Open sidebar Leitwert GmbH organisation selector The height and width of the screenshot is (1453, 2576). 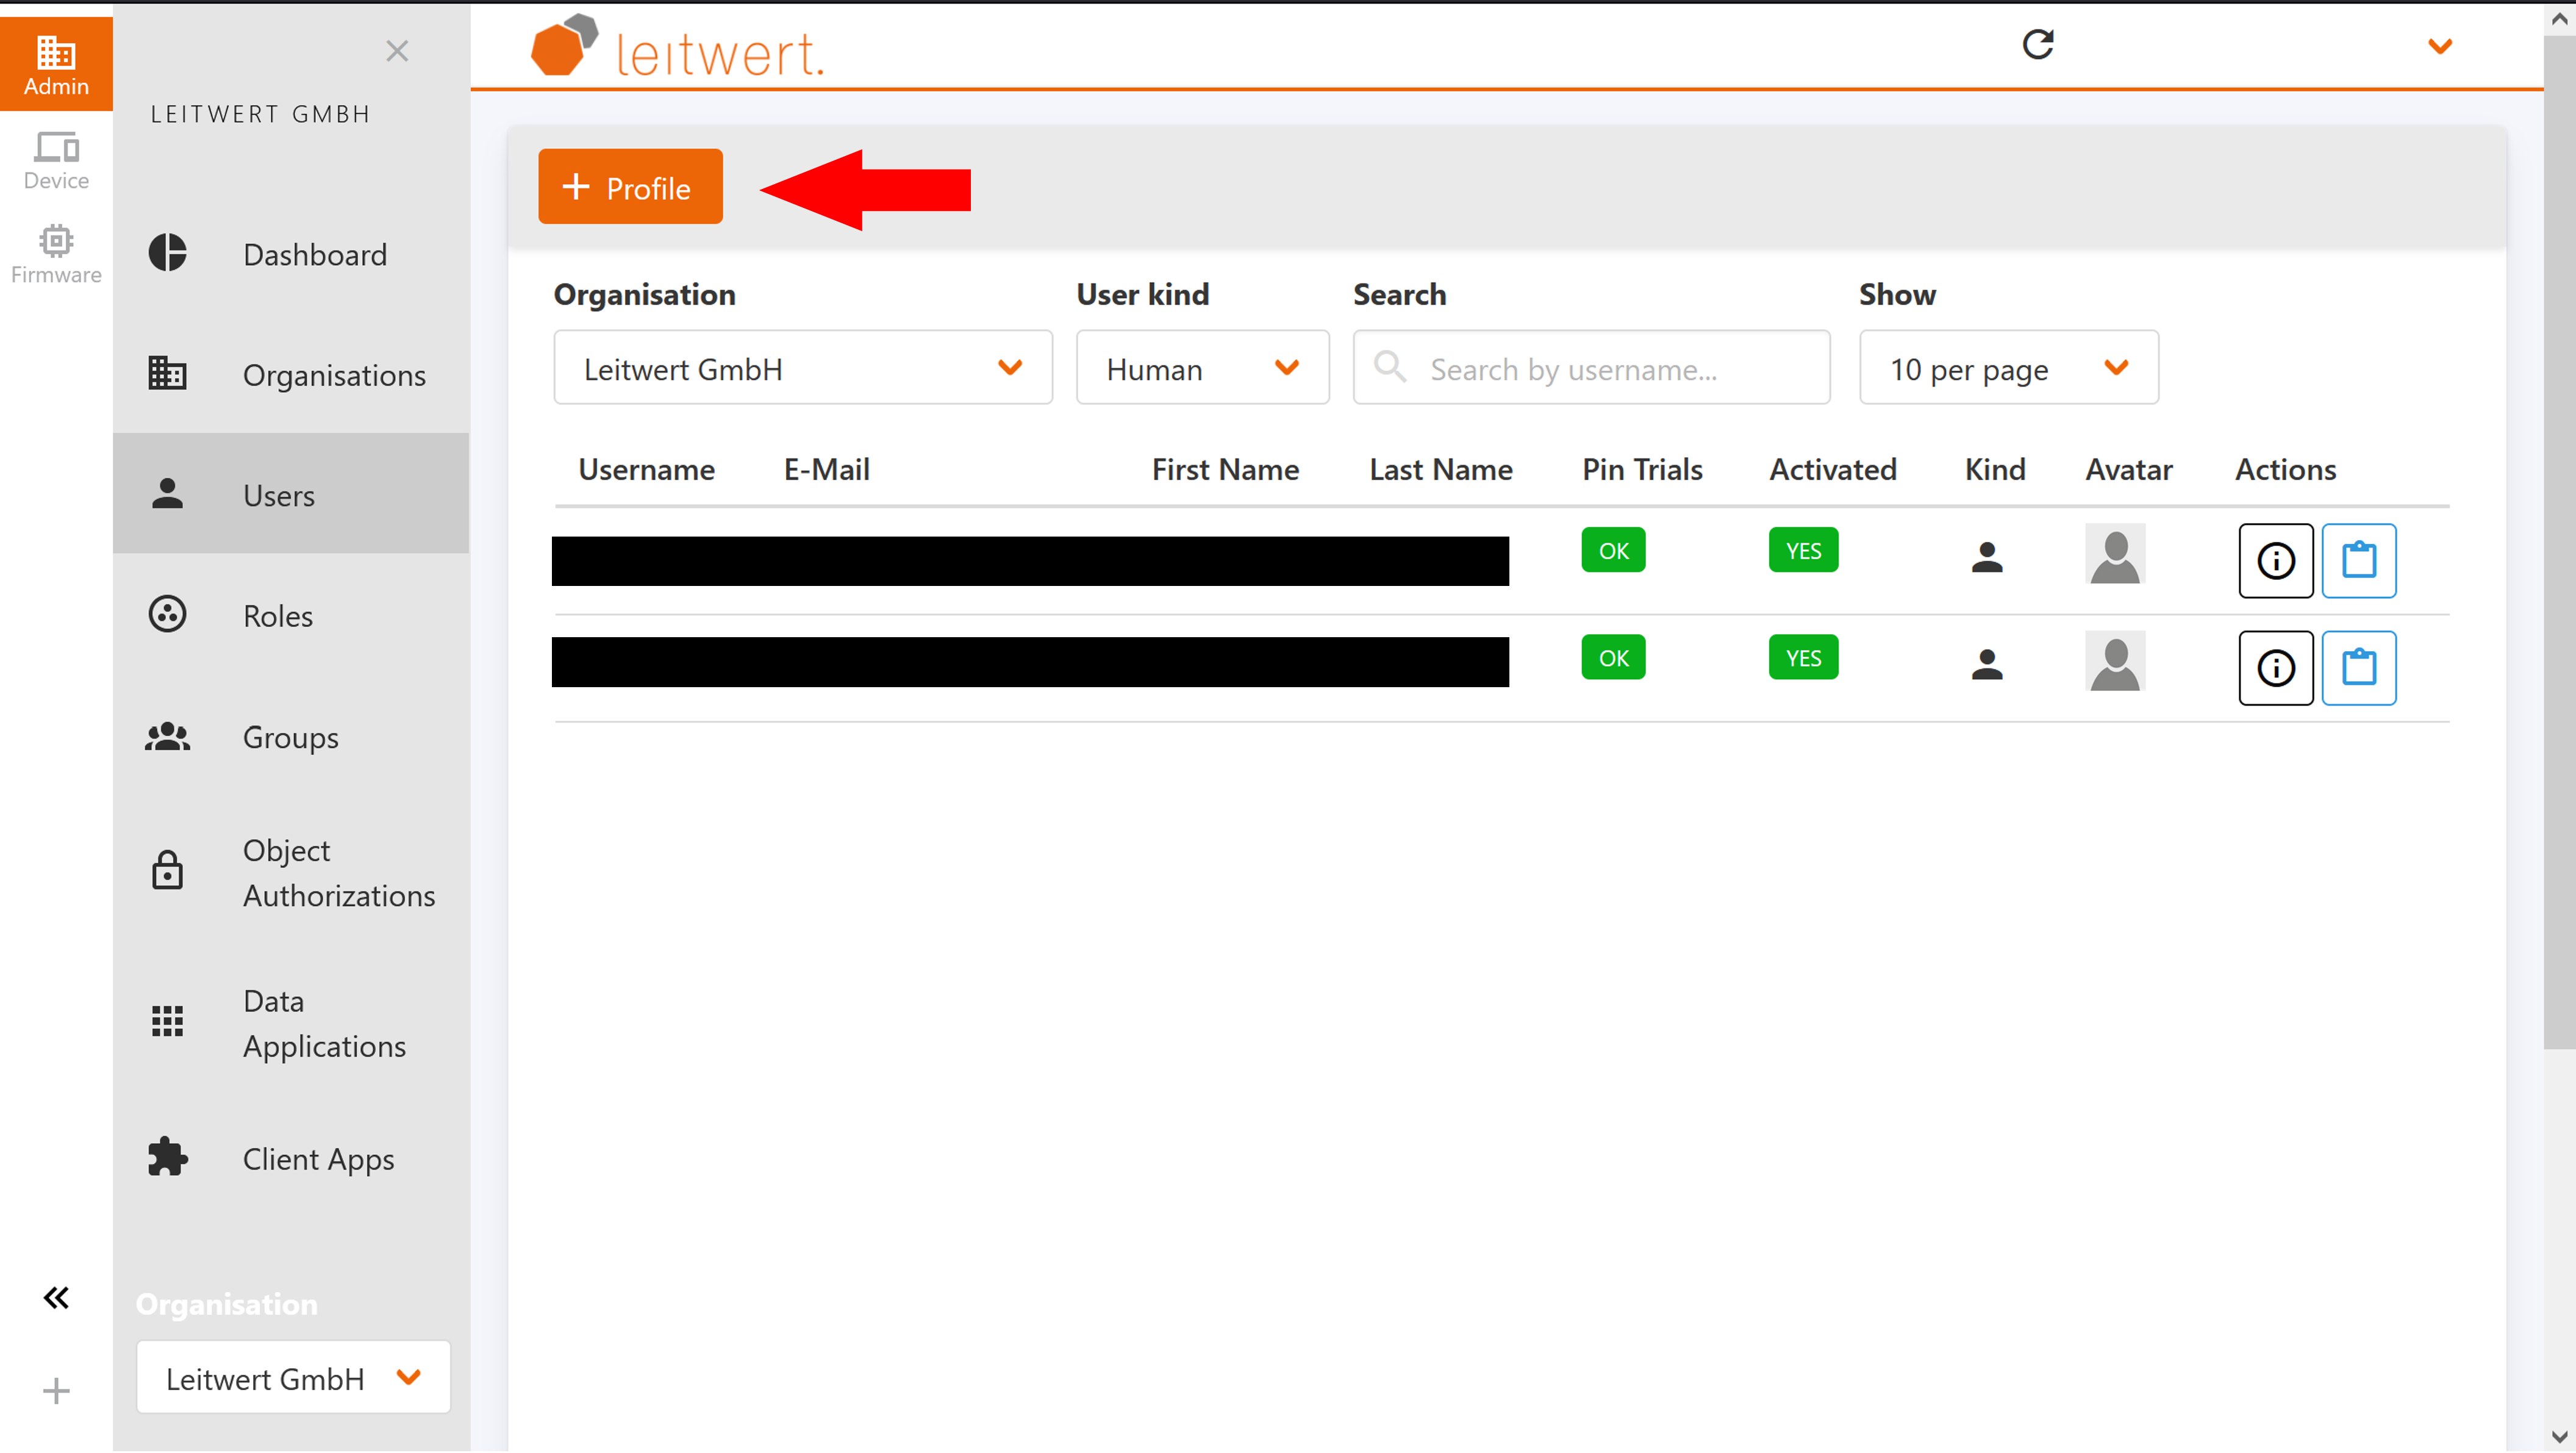click(x=293, y=1377)
